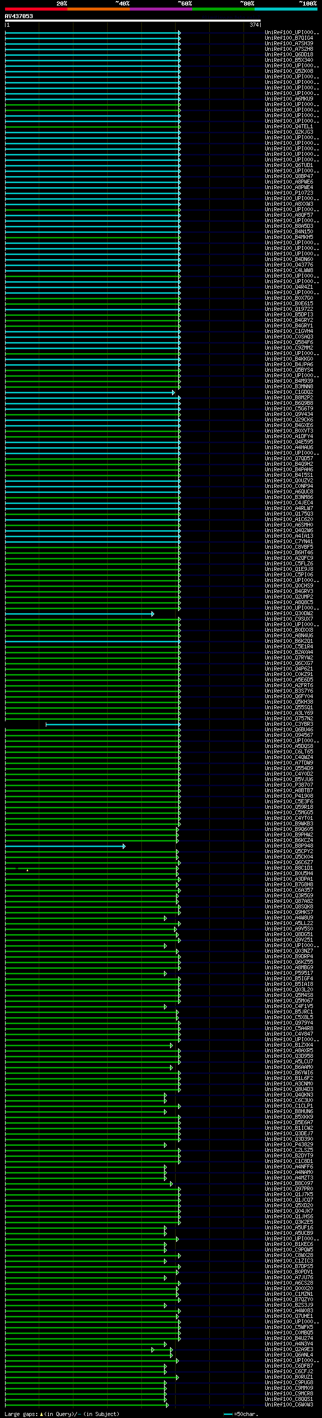Select label UniRef100_A7TDW9
The image size is (322, 1418).
tap(288, 763)
